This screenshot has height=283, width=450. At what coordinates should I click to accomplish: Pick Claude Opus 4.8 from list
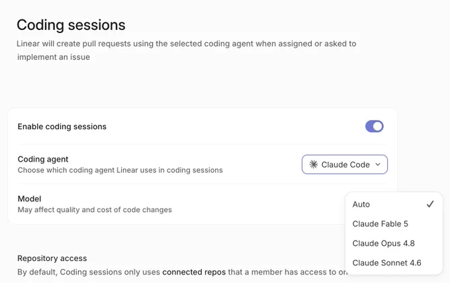(394, 243)
